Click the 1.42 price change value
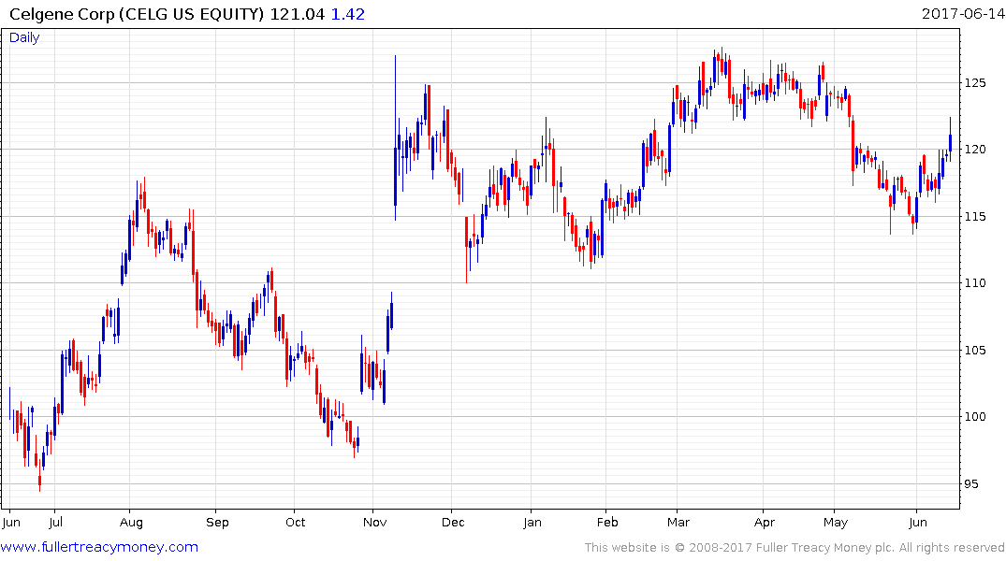 [x=347, y=14]
